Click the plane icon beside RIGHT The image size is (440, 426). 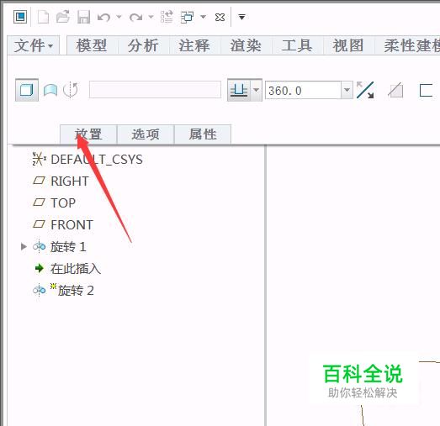tap(39, 181)
